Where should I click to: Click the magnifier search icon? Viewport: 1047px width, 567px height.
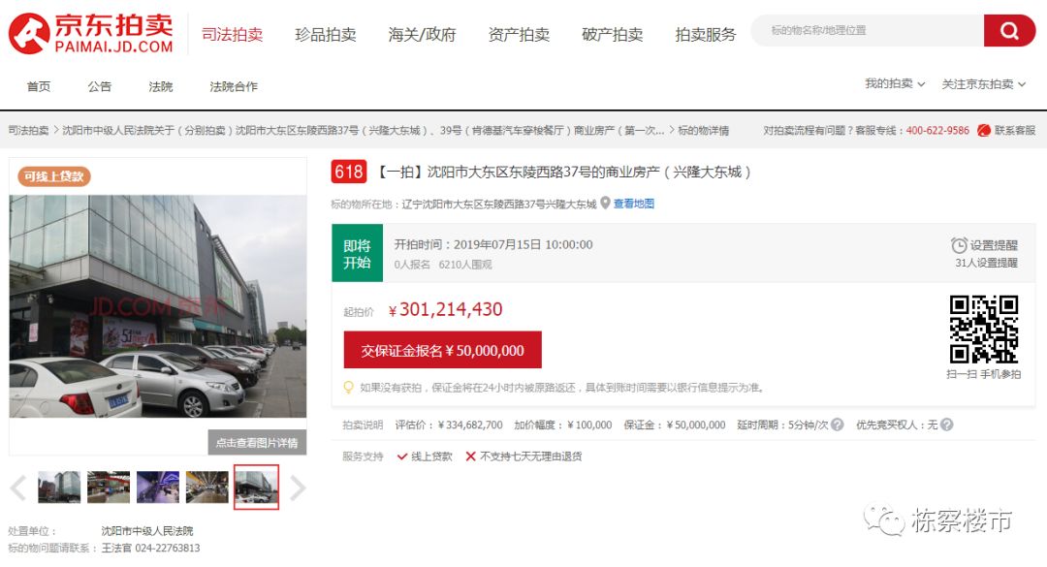[1011, 30]
